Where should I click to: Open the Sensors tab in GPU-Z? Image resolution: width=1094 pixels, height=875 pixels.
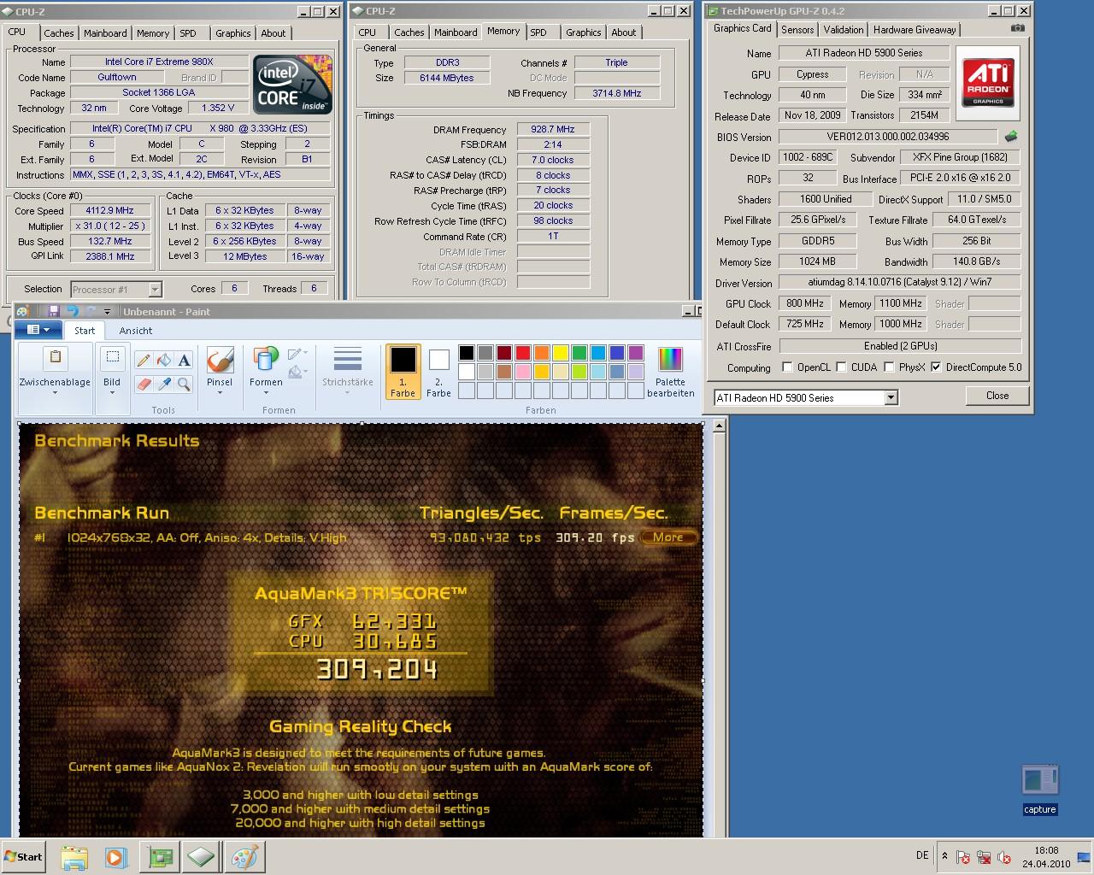point(797,30)
